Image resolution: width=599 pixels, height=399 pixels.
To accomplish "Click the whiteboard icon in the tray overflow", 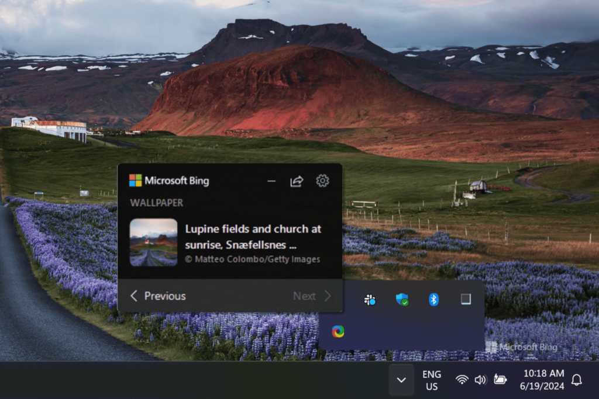I will pos(465,300).
